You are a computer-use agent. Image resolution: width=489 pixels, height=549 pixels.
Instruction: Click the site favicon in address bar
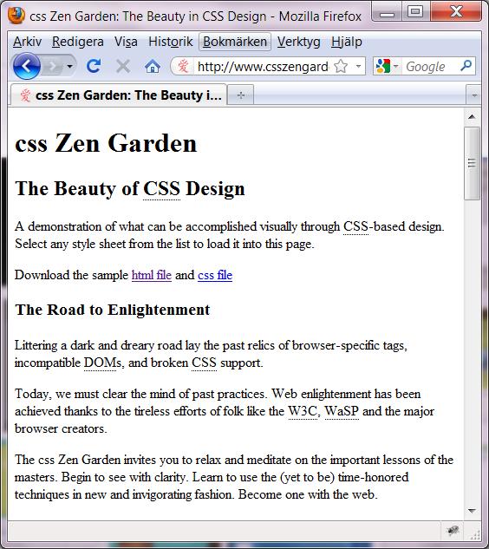coord(184,66)
